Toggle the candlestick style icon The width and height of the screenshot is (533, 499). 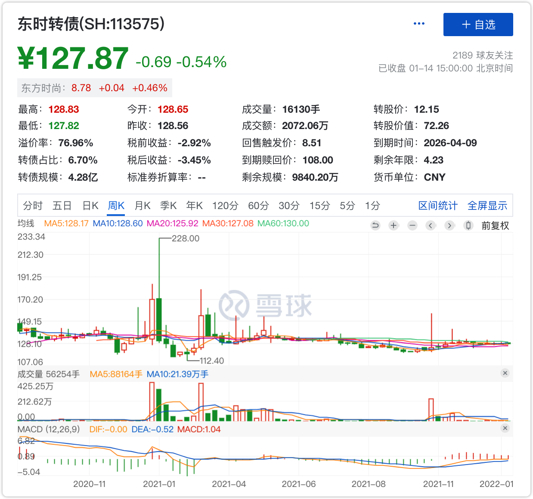pyautogui.click(x=468, y=225)
